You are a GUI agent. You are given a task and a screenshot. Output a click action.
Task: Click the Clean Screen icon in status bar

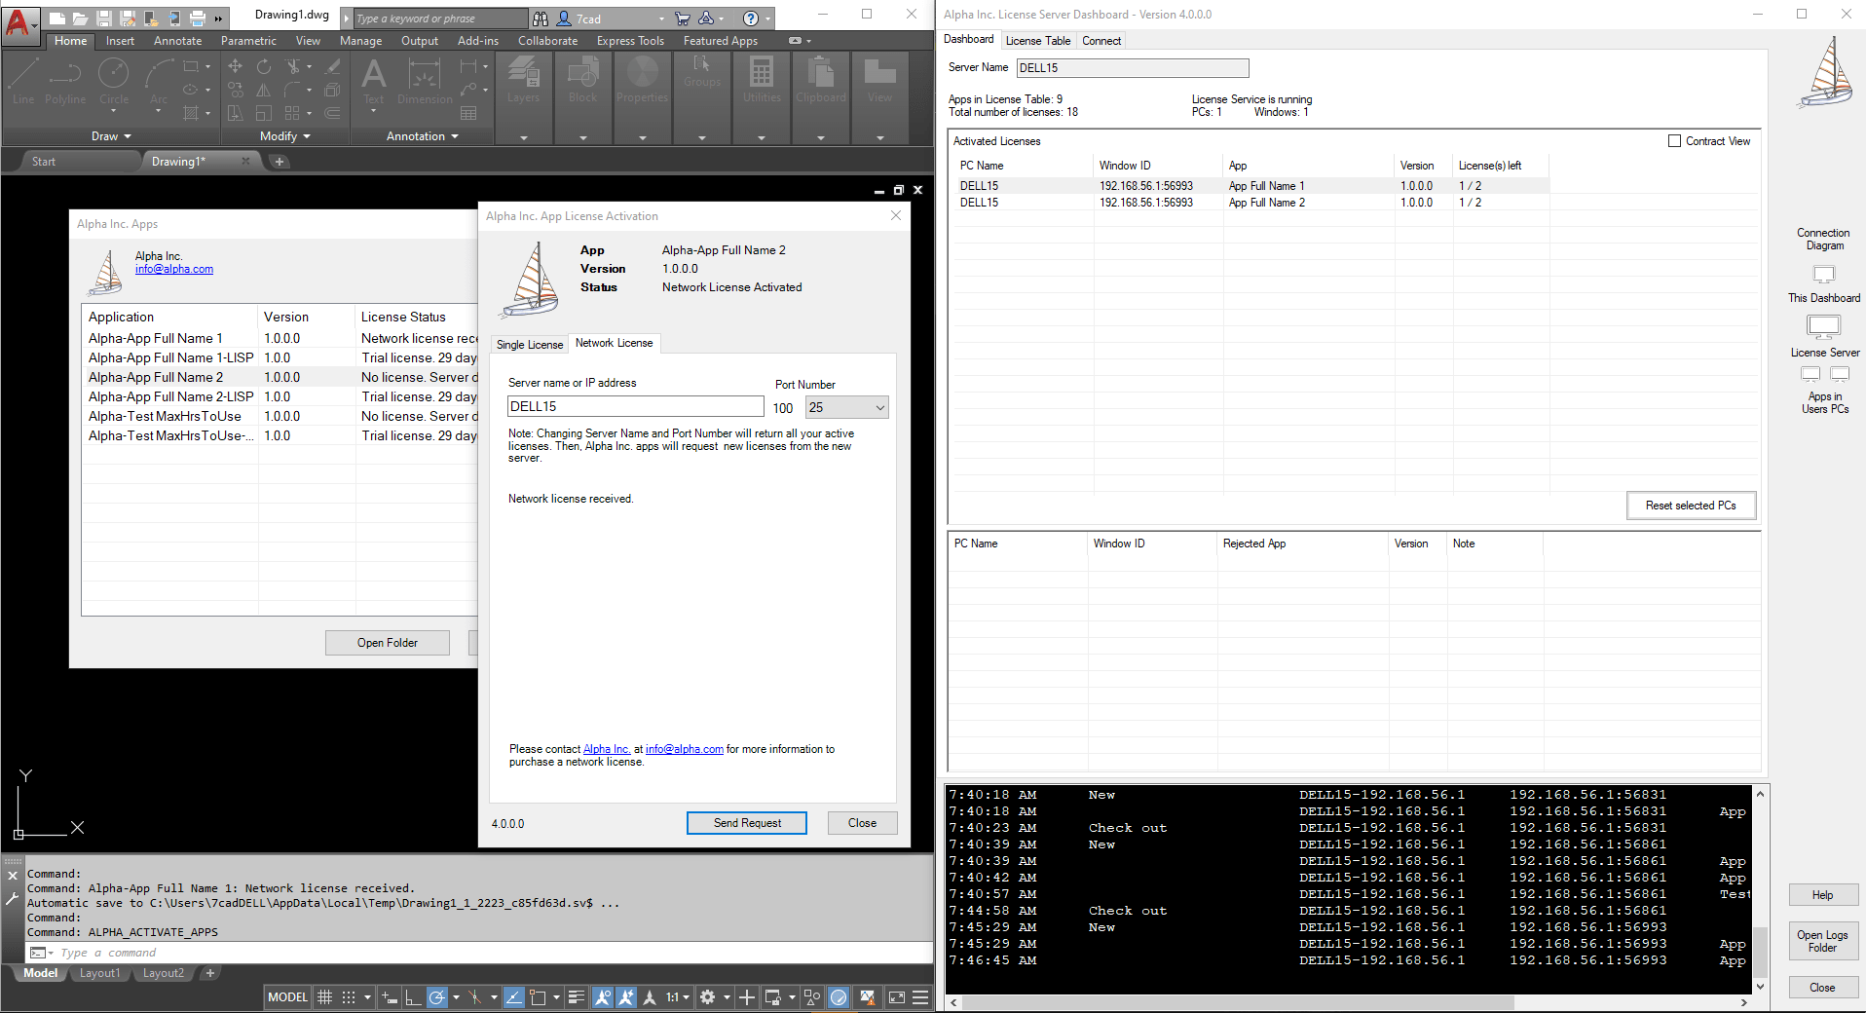coord(897,997)
